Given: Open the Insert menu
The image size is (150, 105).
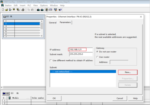Looking at the screenshot, I should (22, 5).
